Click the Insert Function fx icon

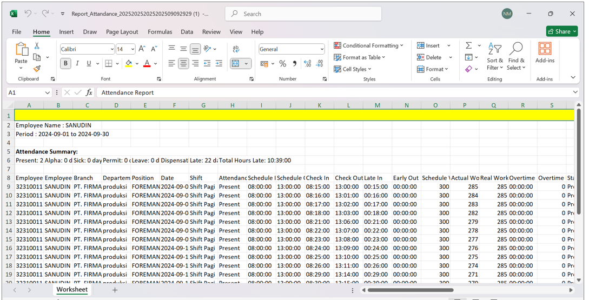(89, 92)
